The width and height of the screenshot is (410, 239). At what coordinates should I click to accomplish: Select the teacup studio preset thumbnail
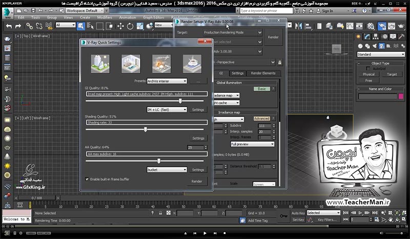(x=192, y=64)
